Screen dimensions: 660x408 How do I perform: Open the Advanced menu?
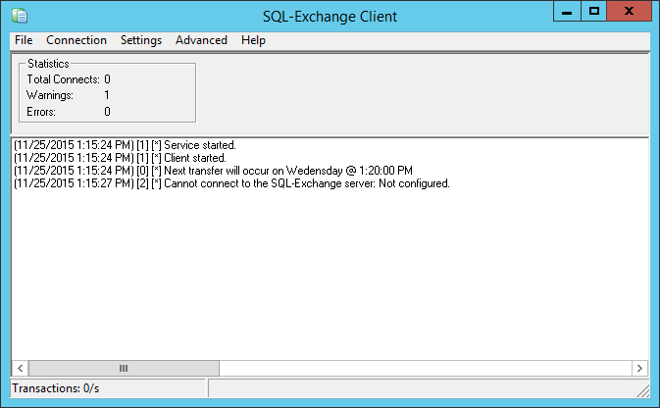coord(201,40)
